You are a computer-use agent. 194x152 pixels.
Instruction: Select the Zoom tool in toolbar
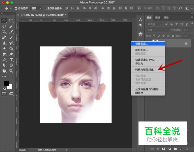coord(11,71)
